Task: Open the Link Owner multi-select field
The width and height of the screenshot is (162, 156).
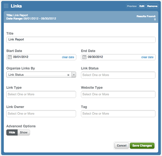Action: coord(41,114)
